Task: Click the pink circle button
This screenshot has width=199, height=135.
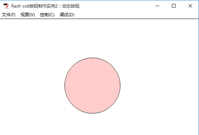Action: [92, 86]
